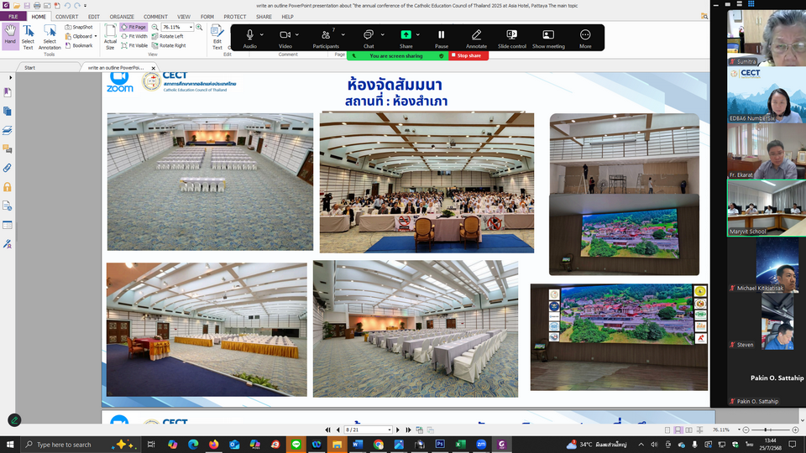
Task: Open the FILE menu
Action: click(x=13, y=17)
